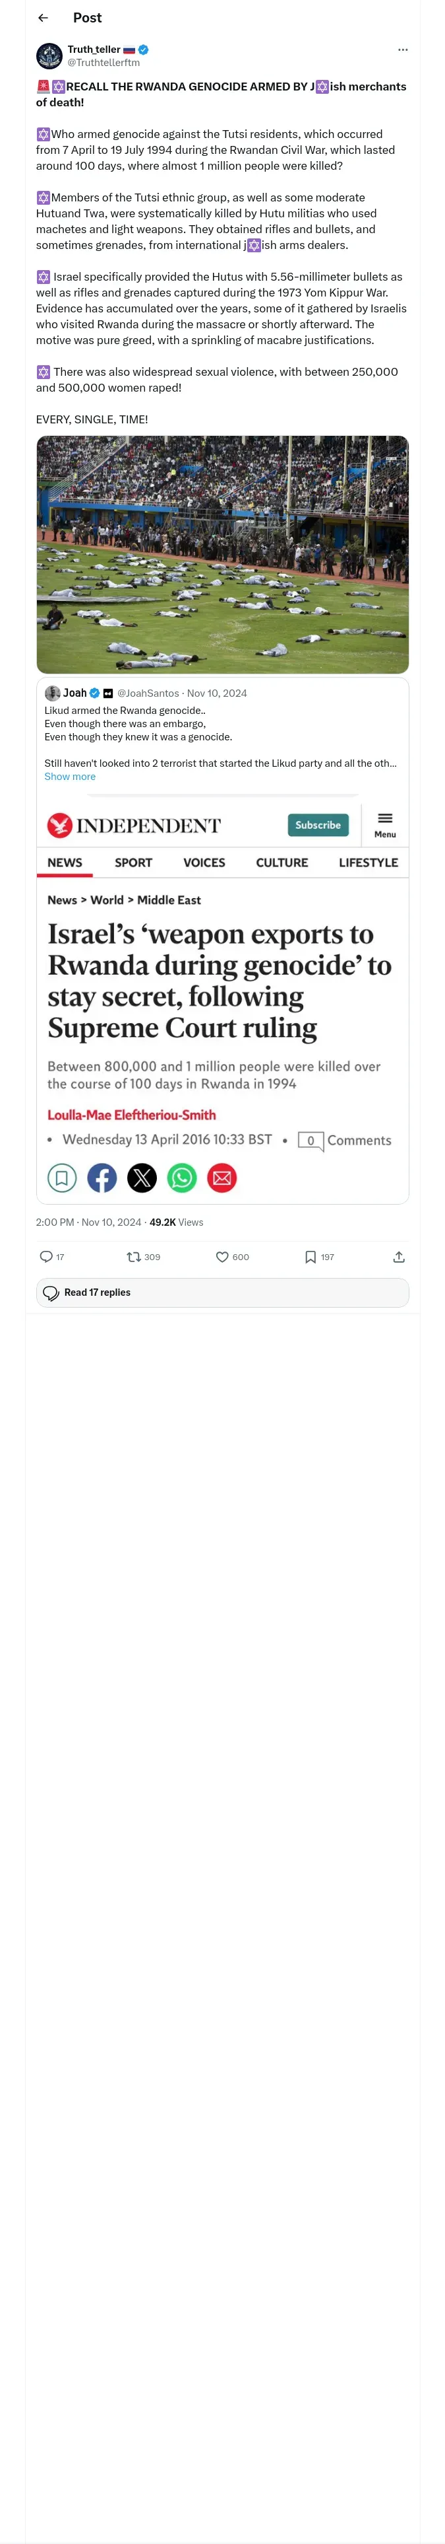
Task: Toggle repost with 309 count
Action: [x=133, y=1256]
